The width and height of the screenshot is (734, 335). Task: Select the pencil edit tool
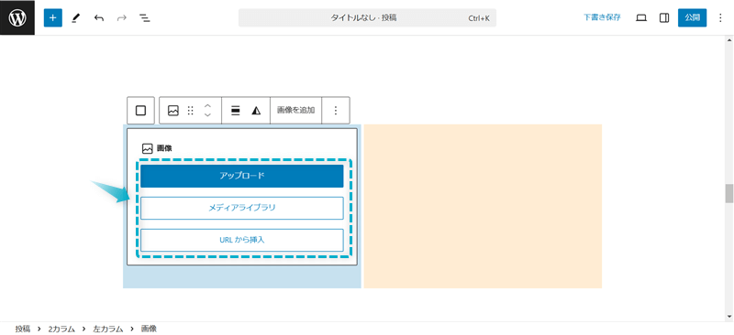pyautogui.click(x=76, y=18)
